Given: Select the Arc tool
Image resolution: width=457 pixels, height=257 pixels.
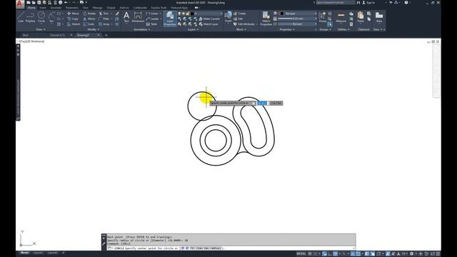Looking at the screenshot, I should click(51, 17).
